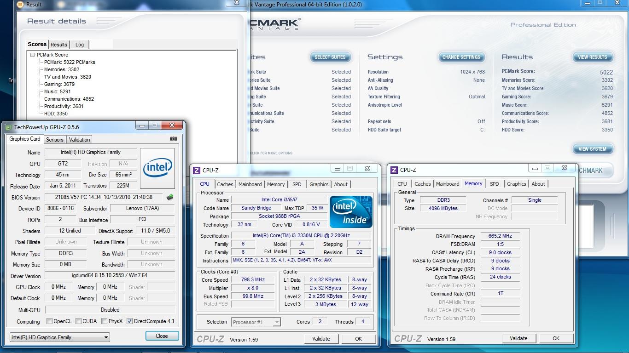Open About tab in left CPU-Z window

click(x=341, y=184)
